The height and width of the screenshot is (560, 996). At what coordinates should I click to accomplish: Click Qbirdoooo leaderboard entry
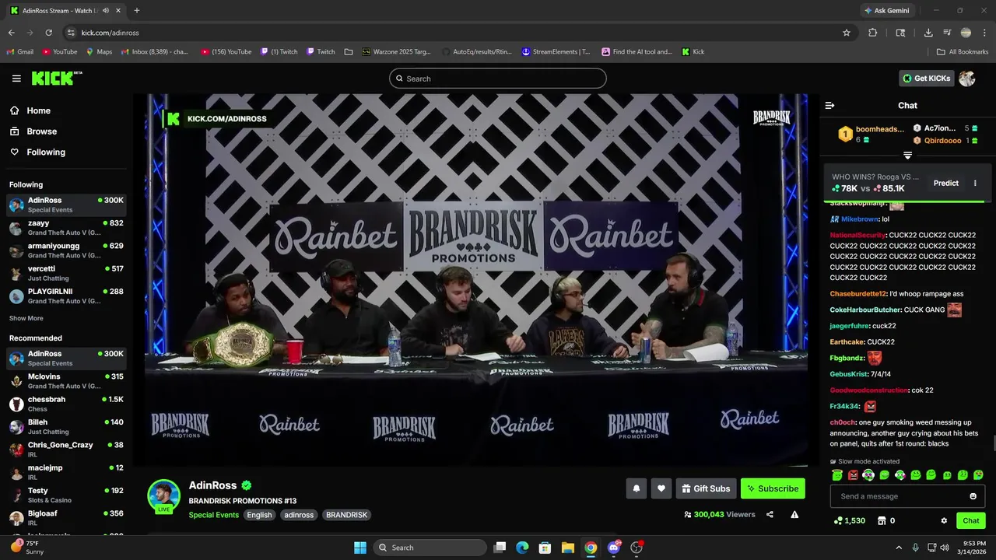(x=945, y=141)
